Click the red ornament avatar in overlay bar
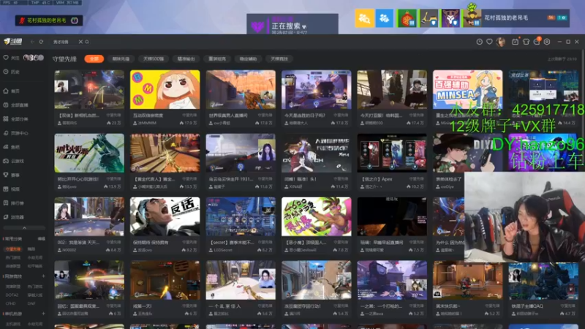 (407, 18)
